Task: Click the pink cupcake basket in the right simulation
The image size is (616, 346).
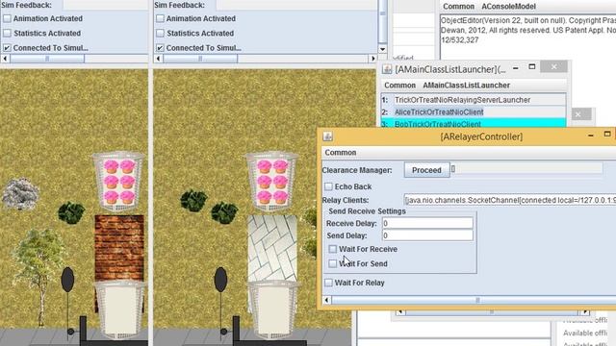Action: [271, 182]
